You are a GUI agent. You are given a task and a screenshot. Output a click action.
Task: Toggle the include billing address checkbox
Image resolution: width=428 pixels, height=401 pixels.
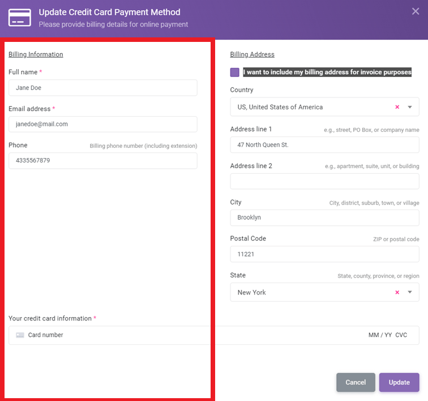click(x=235, y=72)
